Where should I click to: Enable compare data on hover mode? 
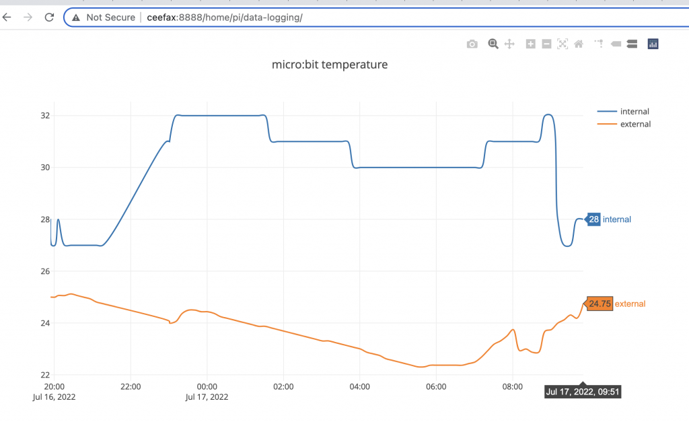[x=631, y=43]
